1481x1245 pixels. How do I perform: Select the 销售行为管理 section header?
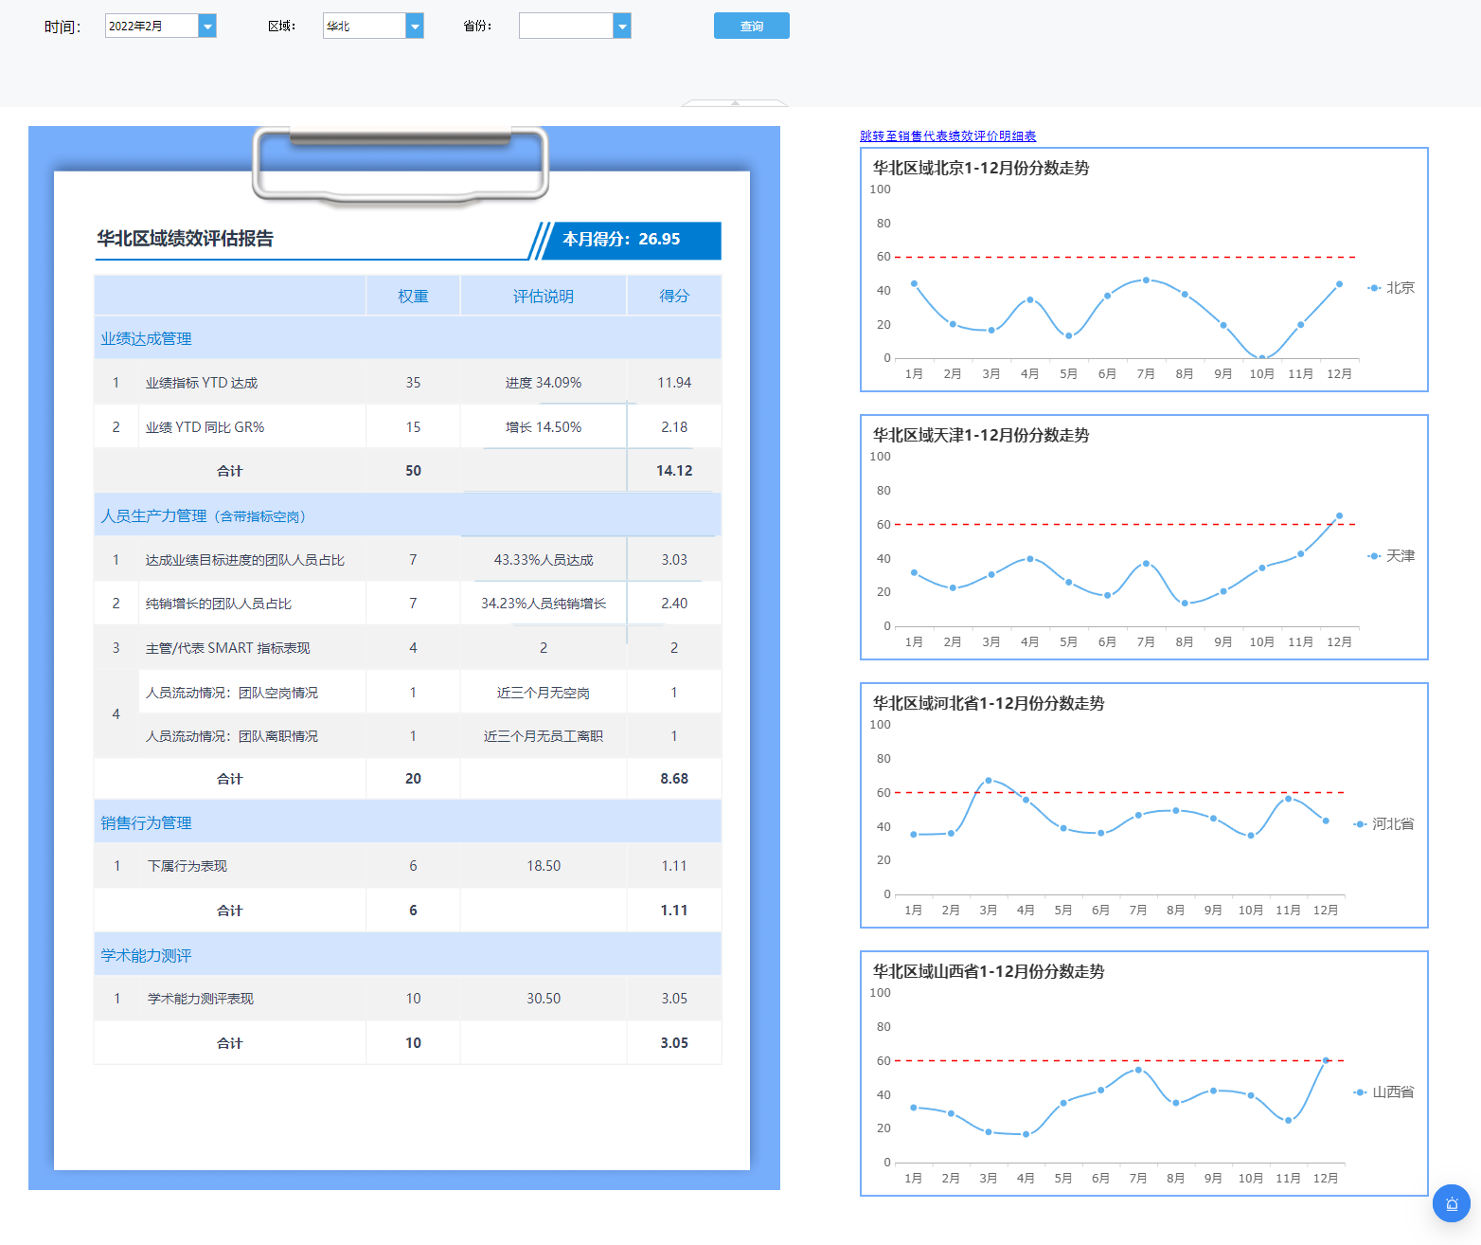[x=407, y=822]
